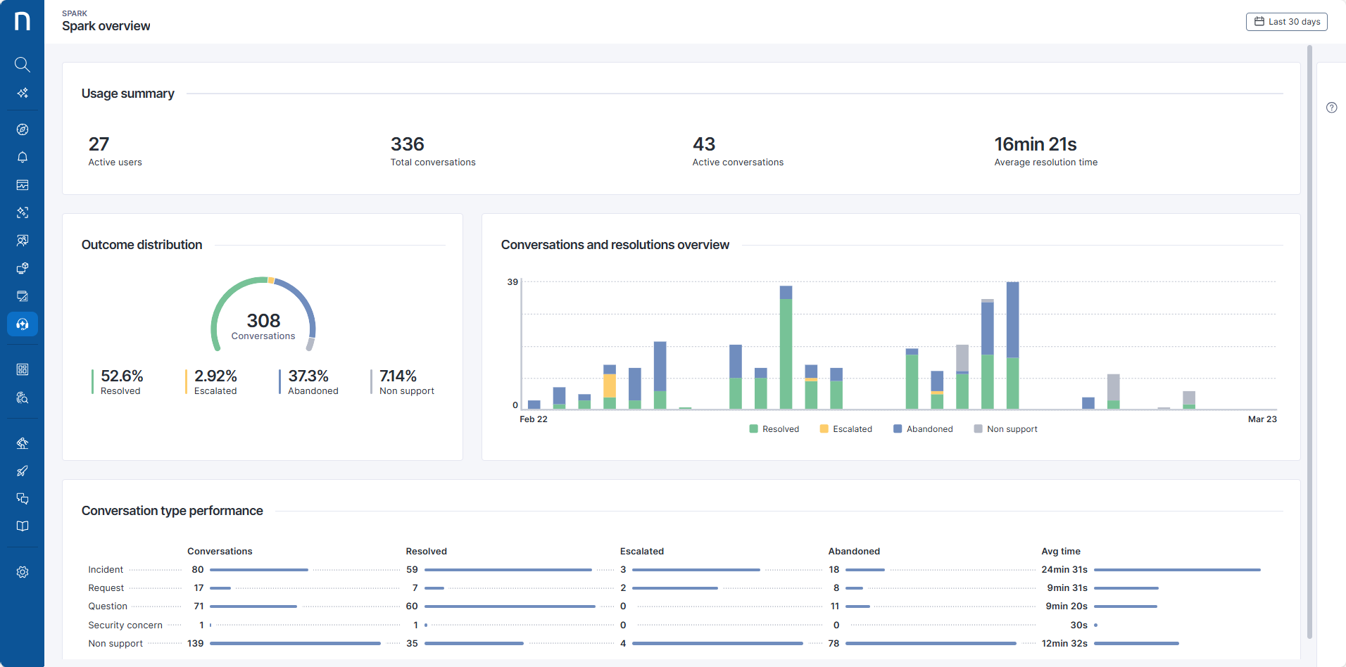The height and width of the screenshot is (667, 1346).
Task: Click the help question mark icon
Action: pyautogui.click(x=1331, y=108)
